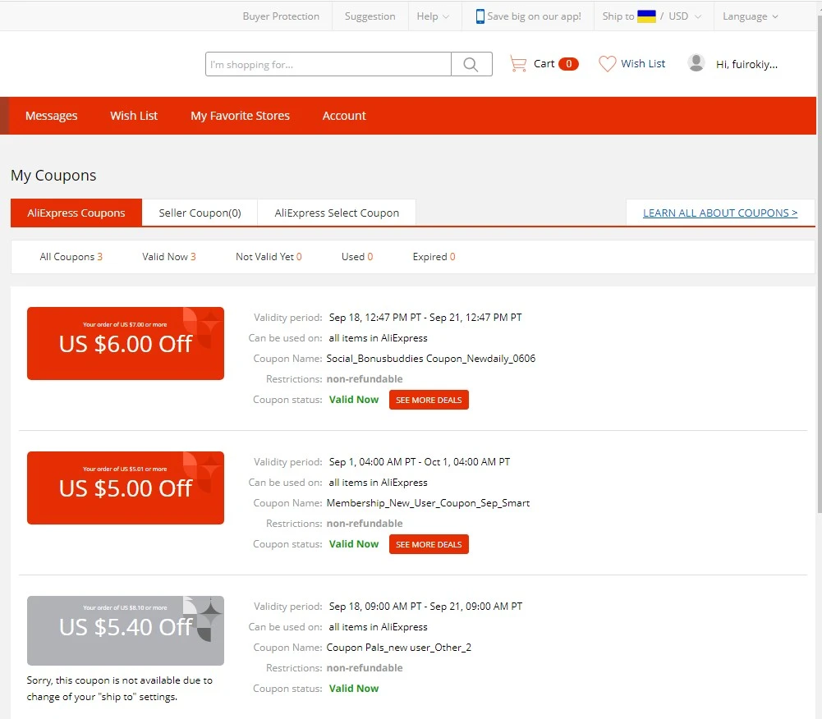
Task: Open the Buyer Protection link
Action: [x=281, y=16]
